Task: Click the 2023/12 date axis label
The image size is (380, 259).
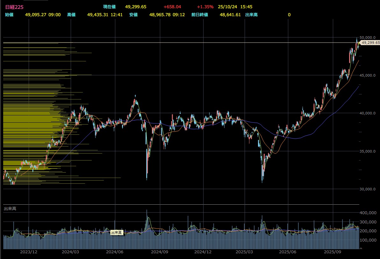Action: tap(29, 252)
